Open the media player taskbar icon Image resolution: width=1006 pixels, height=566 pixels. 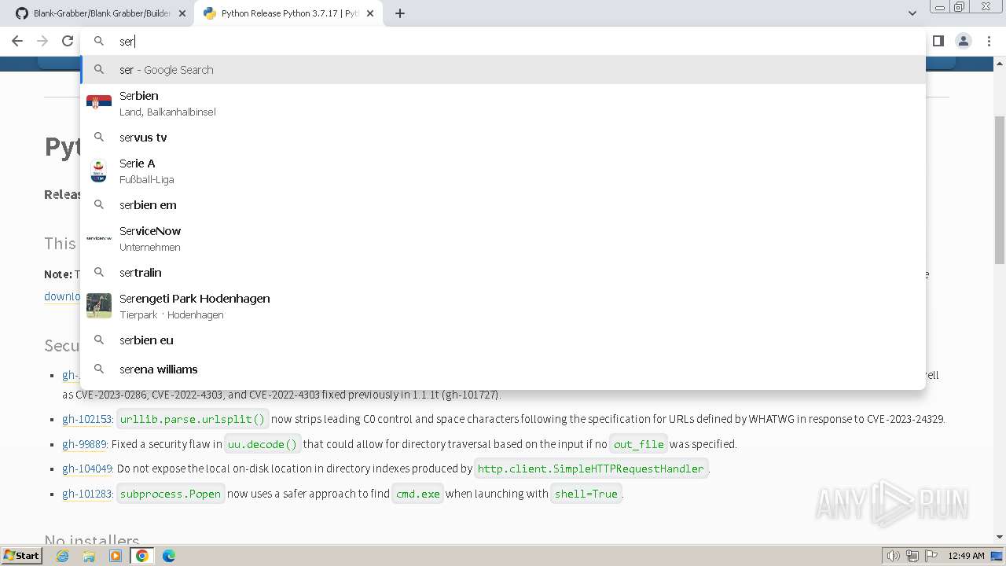[x=116, y=556]
